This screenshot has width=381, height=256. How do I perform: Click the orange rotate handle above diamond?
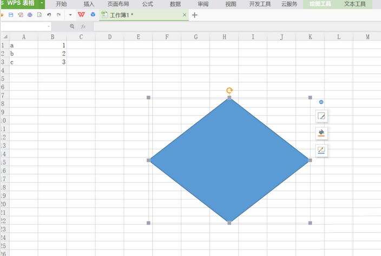tap(229, 90)
